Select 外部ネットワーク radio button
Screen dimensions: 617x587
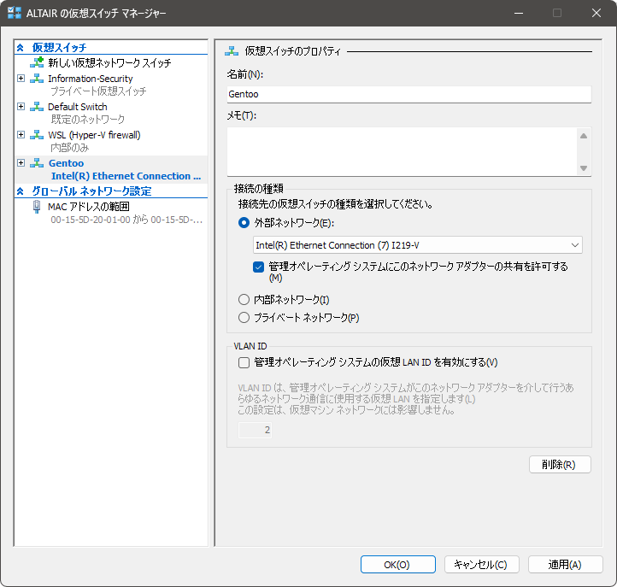244,223
